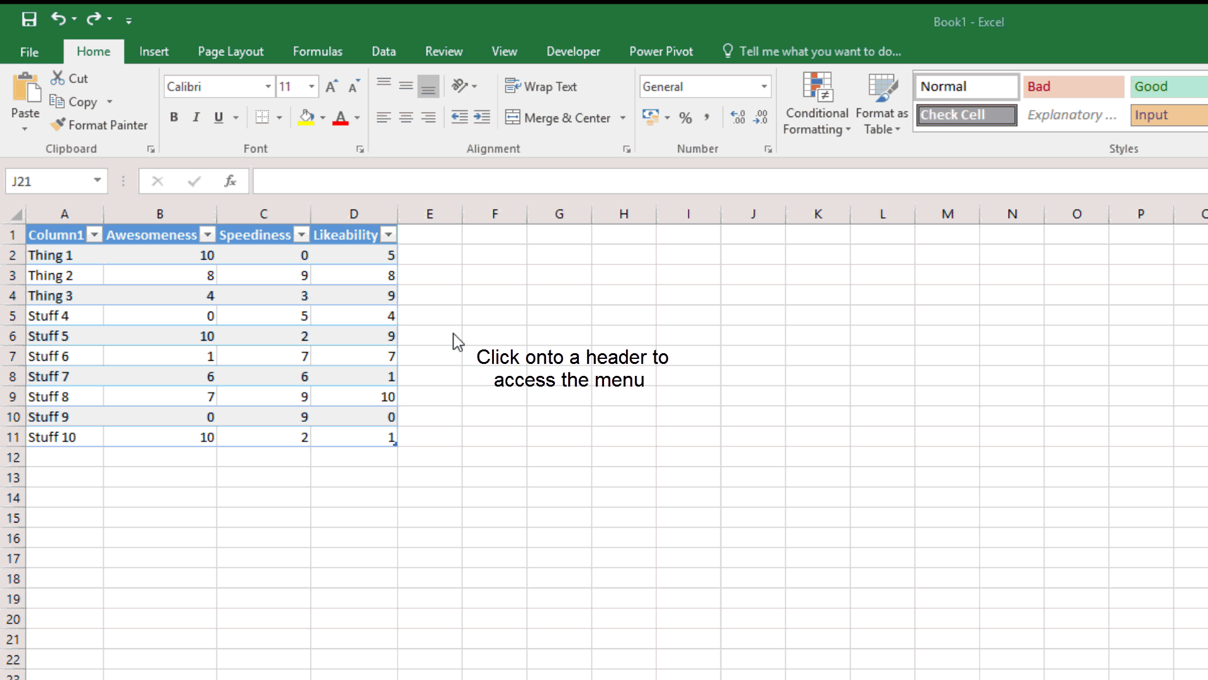Open the File tab
This screenshot has height=680, width=1208.
click(29, 52)
